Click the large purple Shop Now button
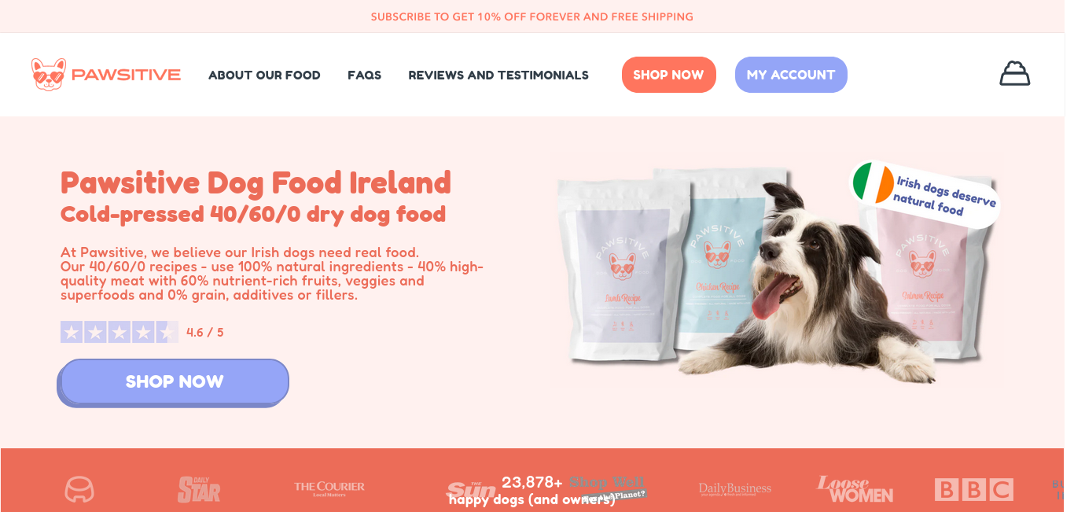 pyautogui.click(x=174, y=382)
